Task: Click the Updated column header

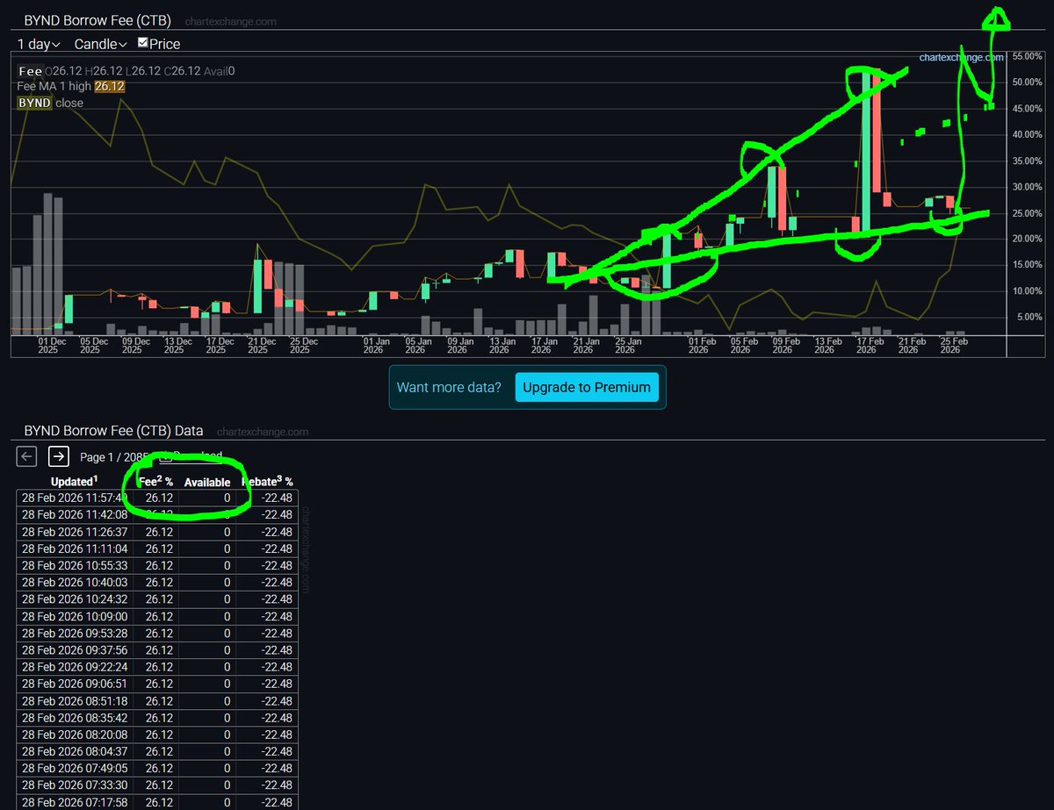Action: tap(74, 482)
